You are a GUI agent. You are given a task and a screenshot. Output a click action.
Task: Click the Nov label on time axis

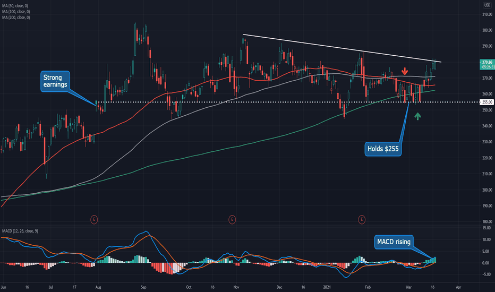236,287
